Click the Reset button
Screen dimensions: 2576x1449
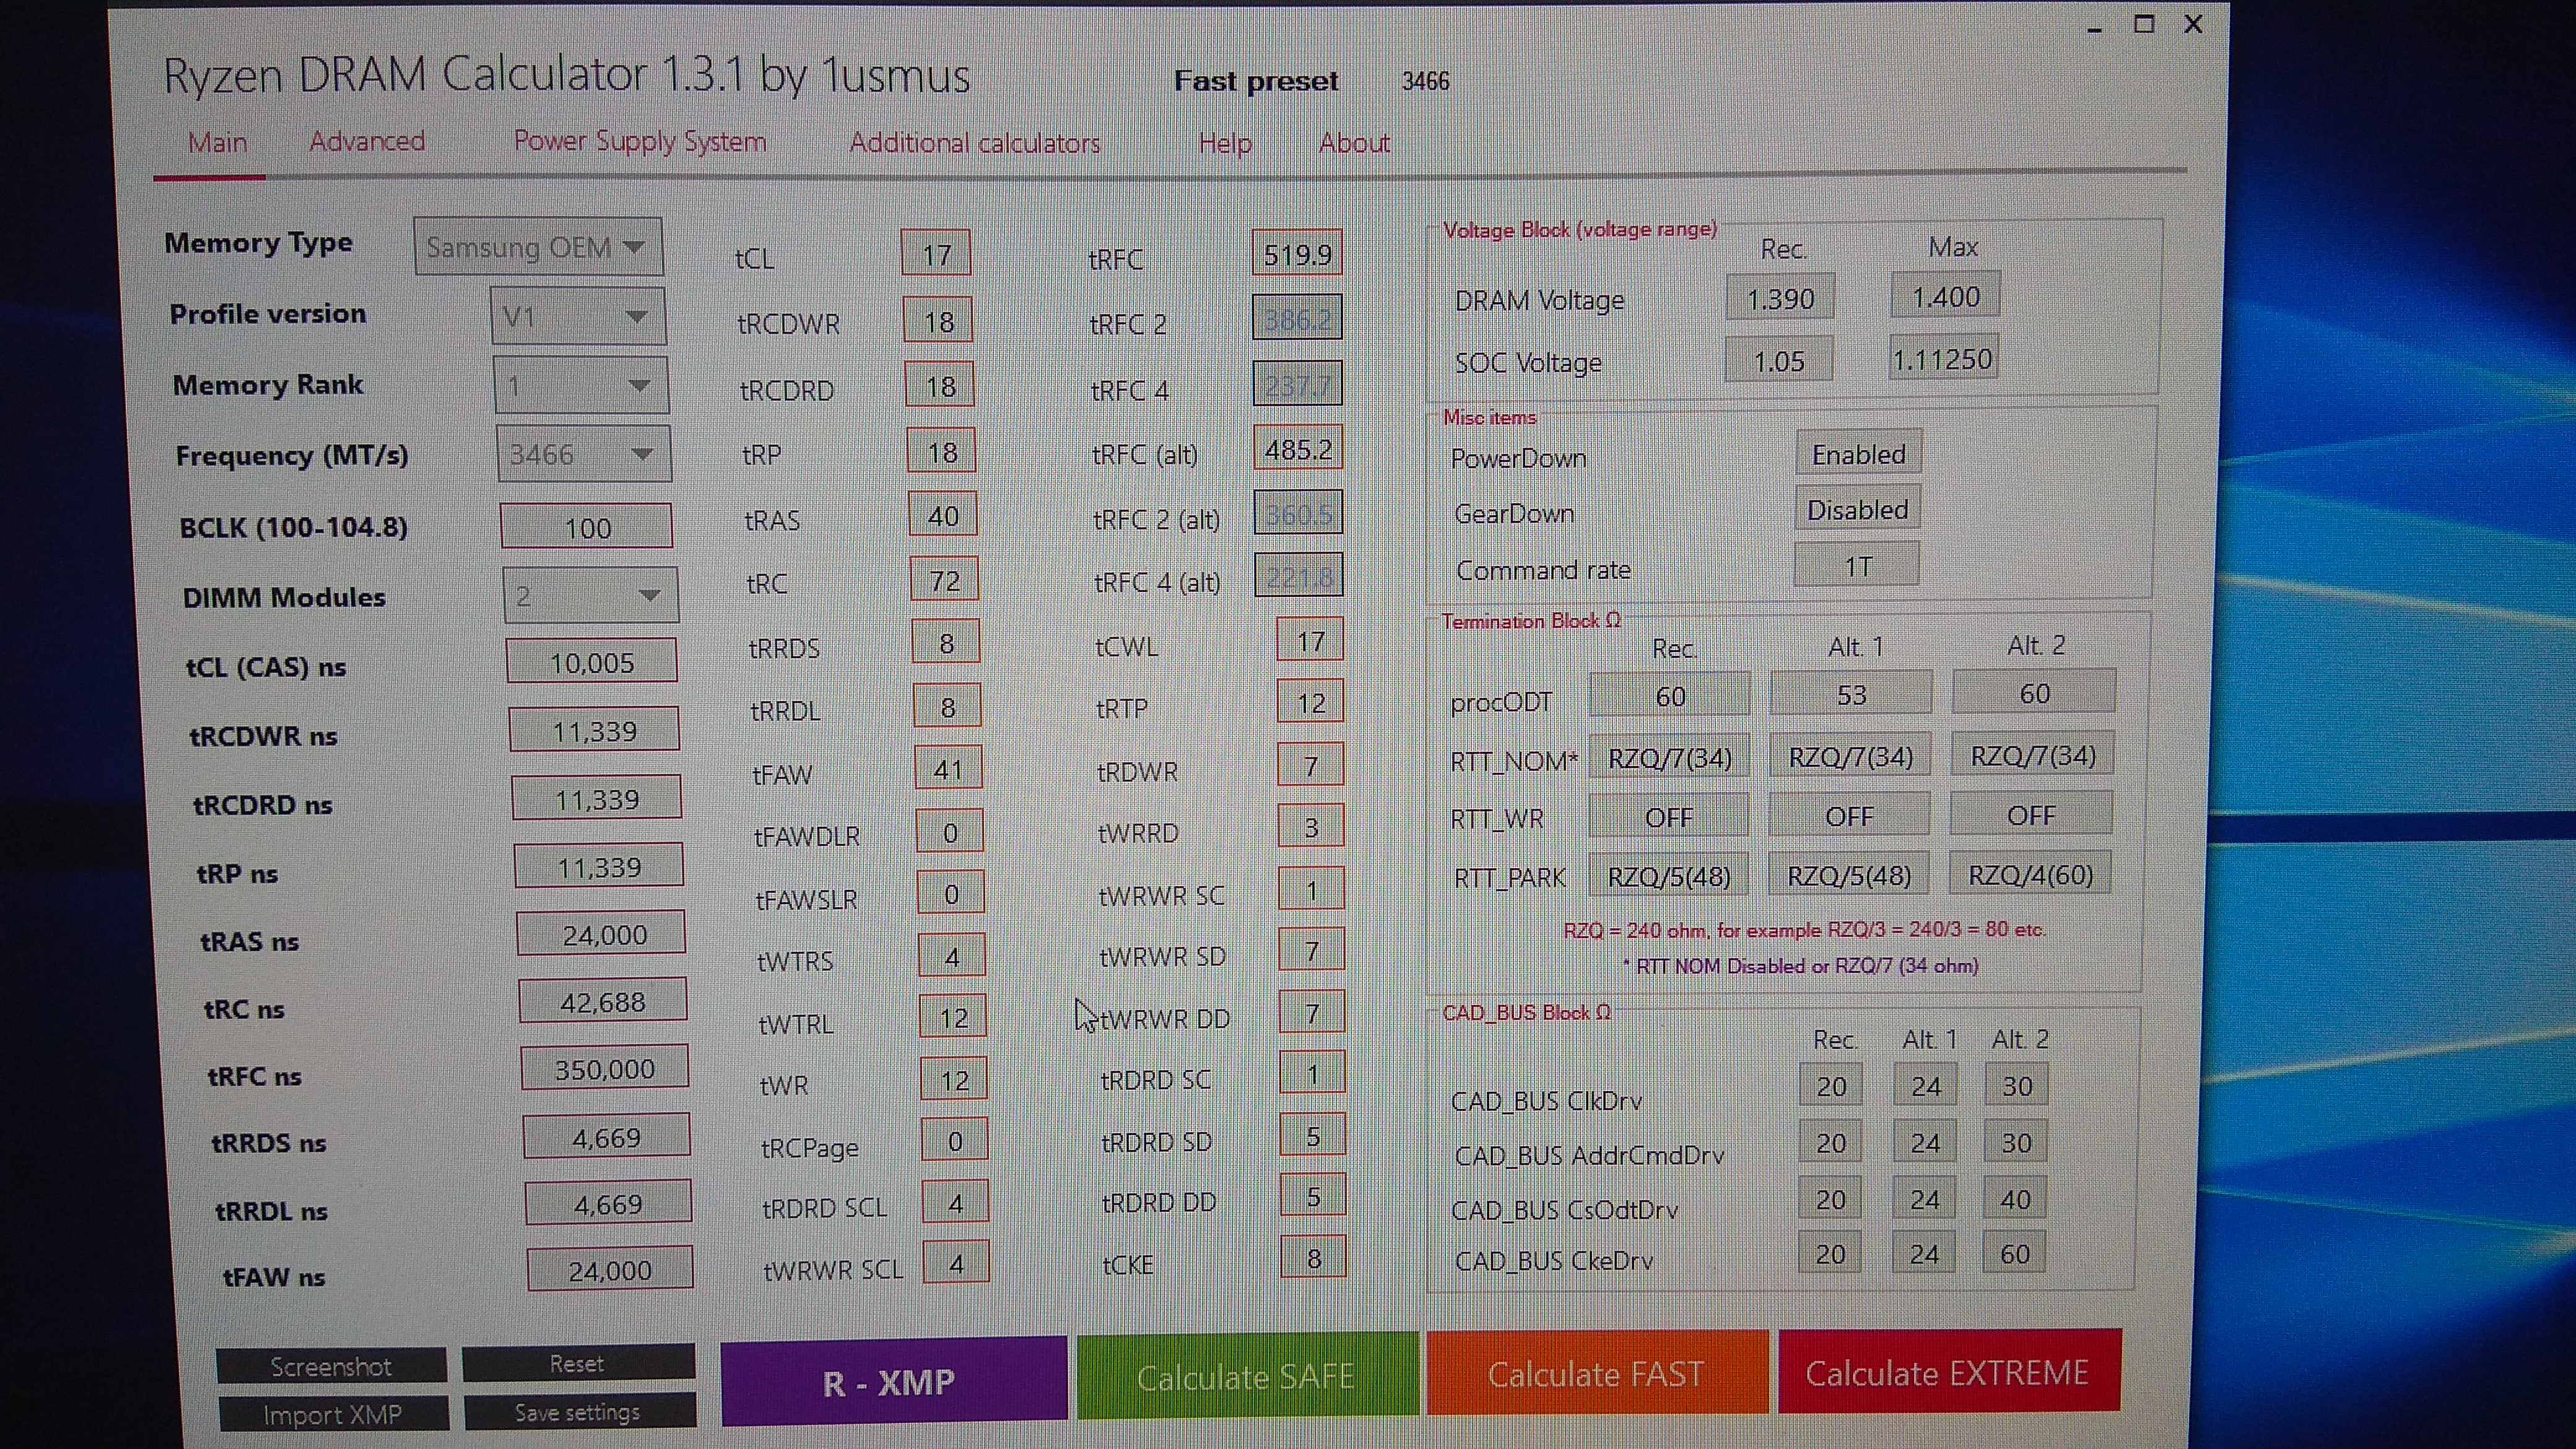tap(577, 1363)
